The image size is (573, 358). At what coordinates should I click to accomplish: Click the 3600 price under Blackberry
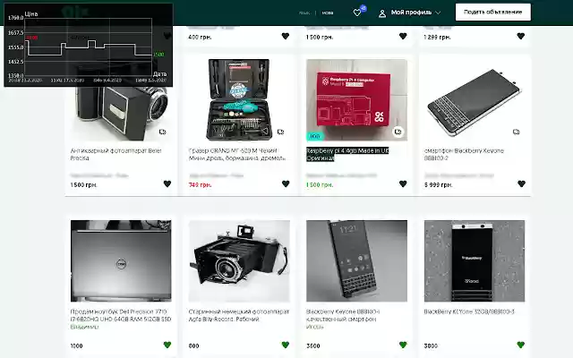313,345
